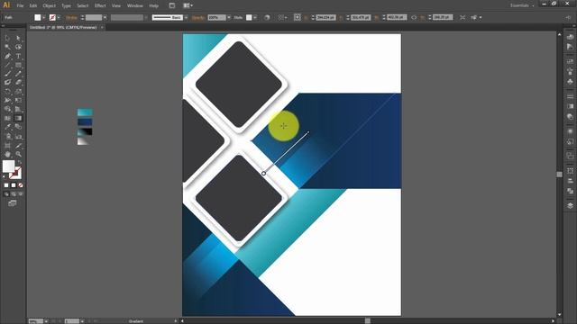The image size is (577, 324).
Task: Open the Effect menu
Action: click(x=100, y=5)
